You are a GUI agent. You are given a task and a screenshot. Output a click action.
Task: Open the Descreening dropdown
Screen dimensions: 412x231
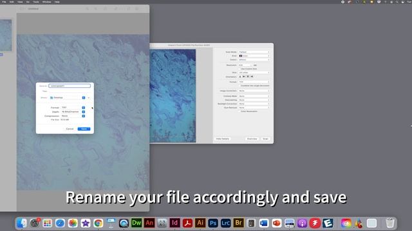(254, 100)
